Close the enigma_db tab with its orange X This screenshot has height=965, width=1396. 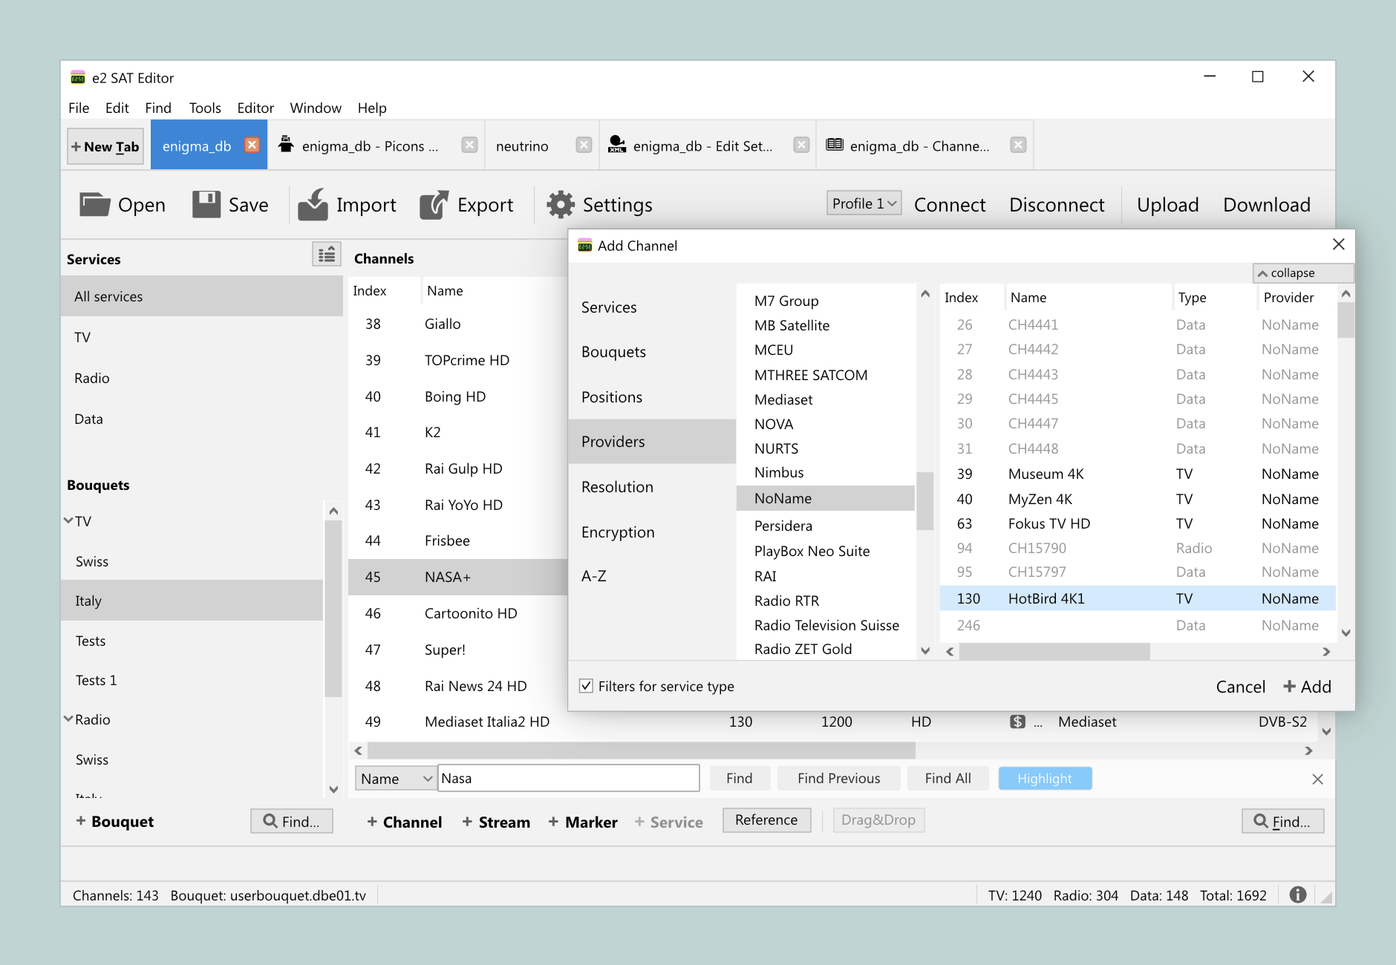click(252, 145)
